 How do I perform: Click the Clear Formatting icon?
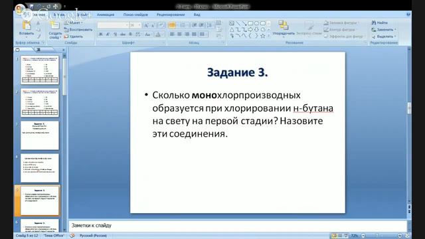(161, 25)
